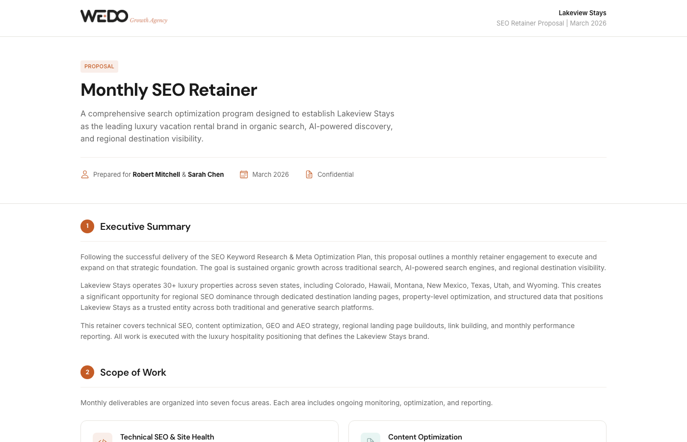Screen dimensions: 687x442
Task: Click the document icon beside Confidential
Action: coord(309,174)
